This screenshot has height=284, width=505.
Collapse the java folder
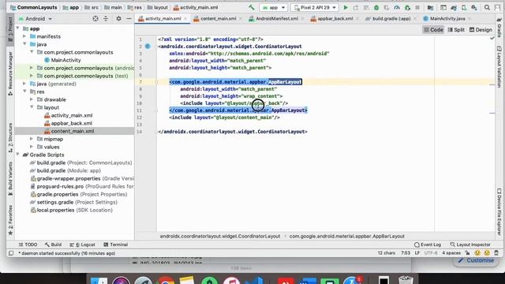24,44
